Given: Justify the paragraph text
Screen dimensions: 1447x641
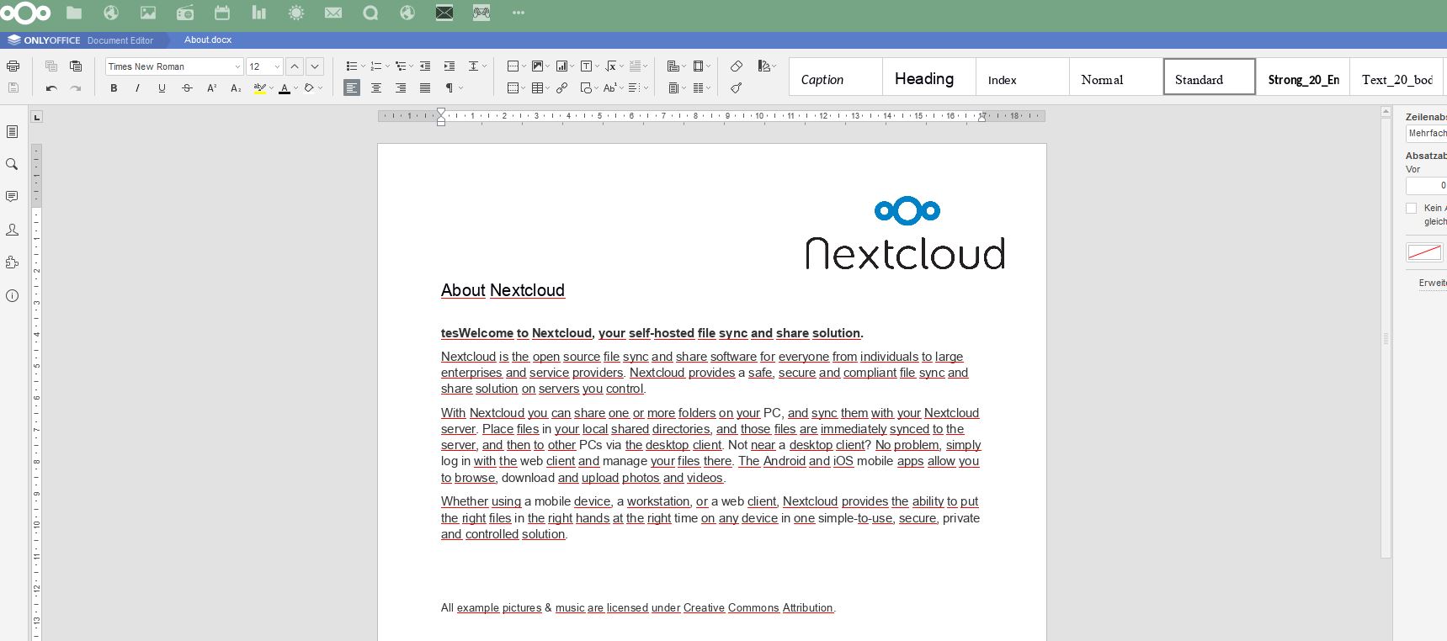Looking at the screenshot, I should (425, 87).
